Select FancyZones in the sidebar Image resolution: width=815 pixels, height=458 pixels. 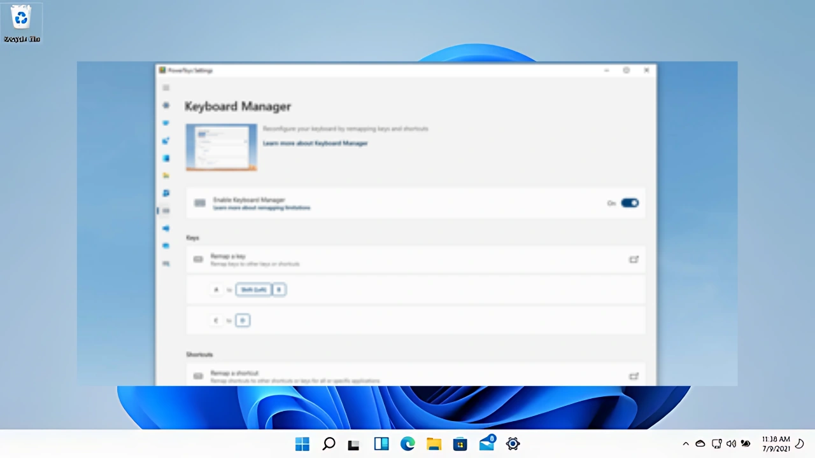click(x=166, y=158)
